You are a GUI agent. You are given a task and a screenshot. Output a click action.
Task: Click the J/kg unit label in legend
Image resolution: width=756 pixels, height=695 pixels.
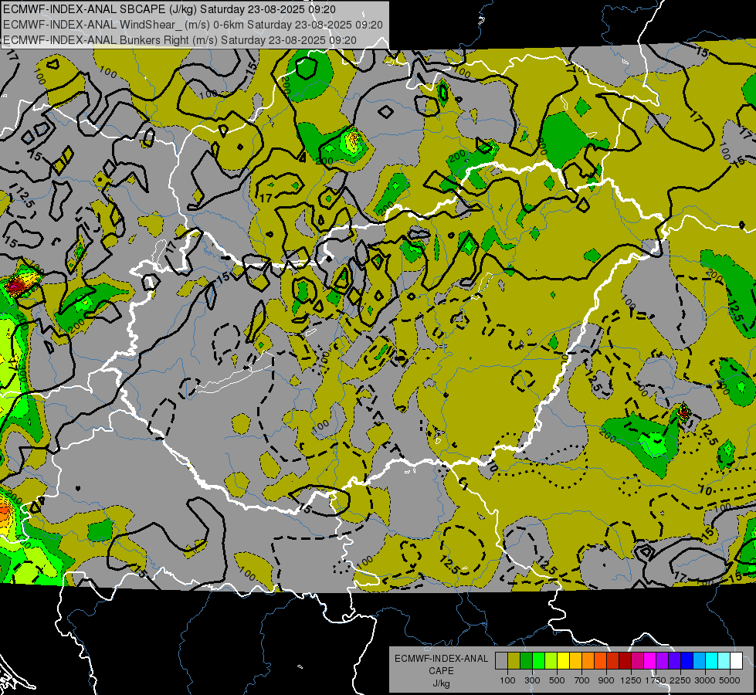(441, 683)
